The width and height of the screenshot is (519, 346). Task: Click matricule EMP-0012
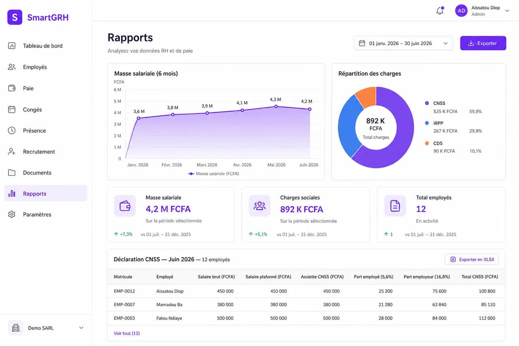(124, 291)
